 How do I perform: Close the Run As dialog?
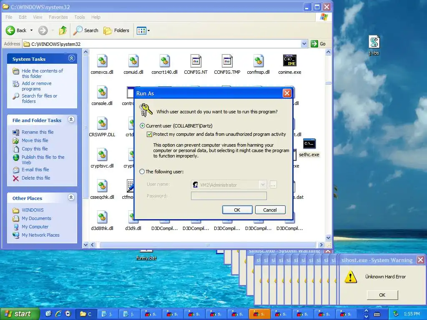287,93
